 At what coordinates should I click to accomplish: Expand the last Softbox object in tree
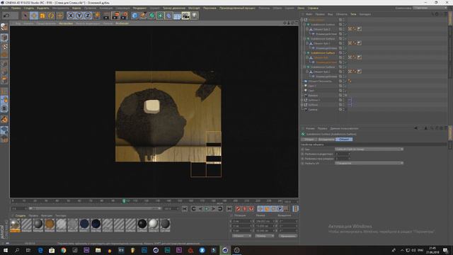tap(302, 105)
